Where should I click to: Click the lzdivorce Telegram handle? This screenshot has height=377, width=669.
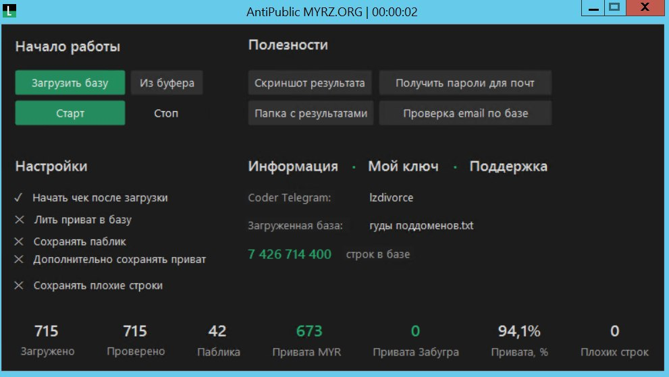pyautogui.click(x=392, y=198)
